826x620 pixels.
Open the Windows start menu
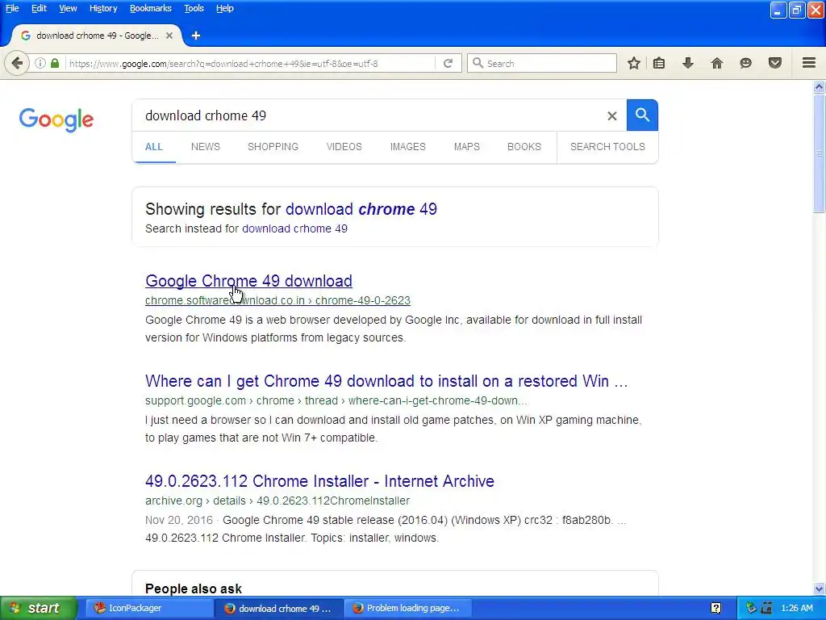(39, 609)
